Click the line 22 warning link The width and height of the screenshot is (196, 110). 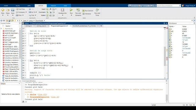(55, 97)
